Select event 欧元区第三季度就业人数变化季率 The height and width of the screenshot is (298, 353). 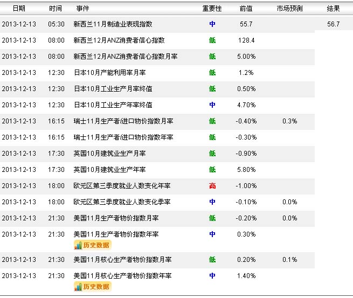click(122, 202)
